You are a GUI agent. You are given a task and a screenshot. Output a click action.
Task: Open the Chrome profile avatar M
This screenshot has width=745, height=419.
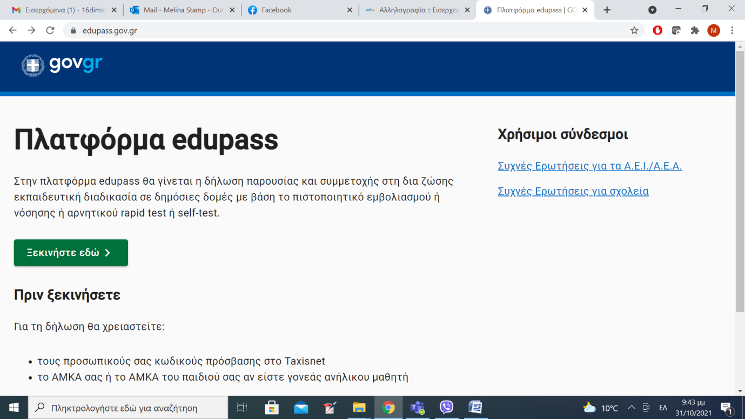coord(714,31)
